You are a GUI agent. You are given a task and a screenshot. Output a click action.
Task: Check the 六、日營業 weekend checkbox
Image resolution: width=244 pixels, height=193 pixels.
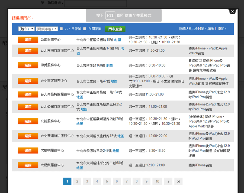pyautogui.click(x=61, y=29)
